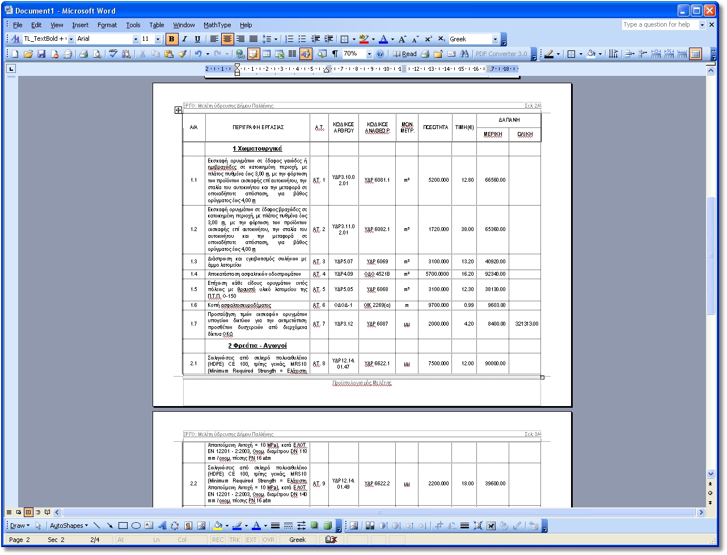
Task: Click the Font Color button with red underline
Action: [x=383, y=39]
